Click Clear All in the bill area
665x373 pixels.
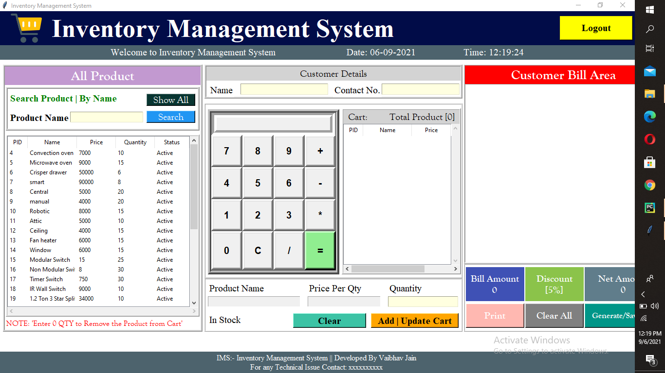554,316
